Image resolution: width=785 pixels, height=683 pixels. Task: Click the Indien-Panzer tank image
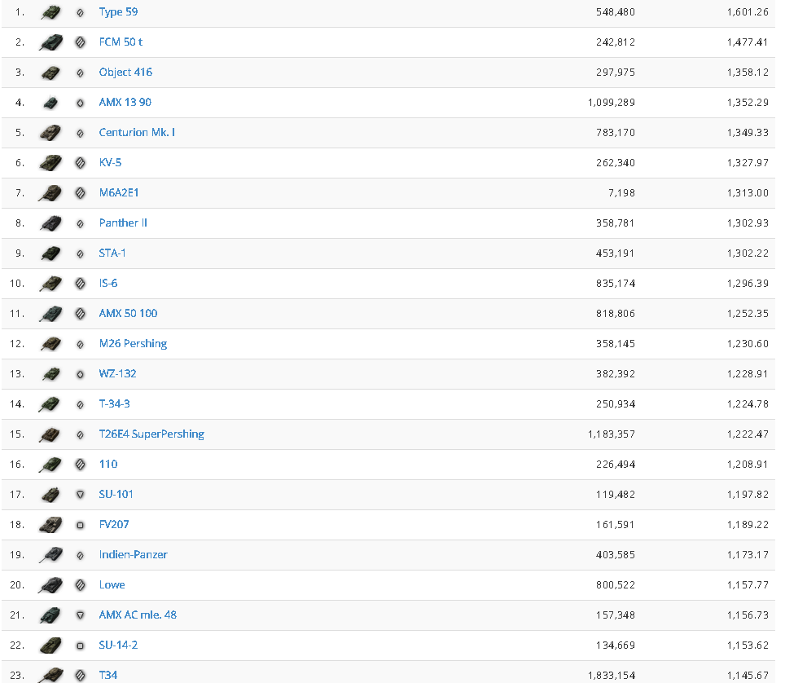click(x=50, y=555)
